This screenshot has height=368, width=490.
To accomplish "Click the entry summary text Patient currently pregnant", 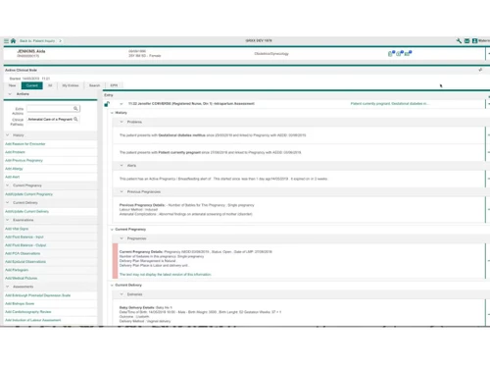I will (x=389, y=104).
